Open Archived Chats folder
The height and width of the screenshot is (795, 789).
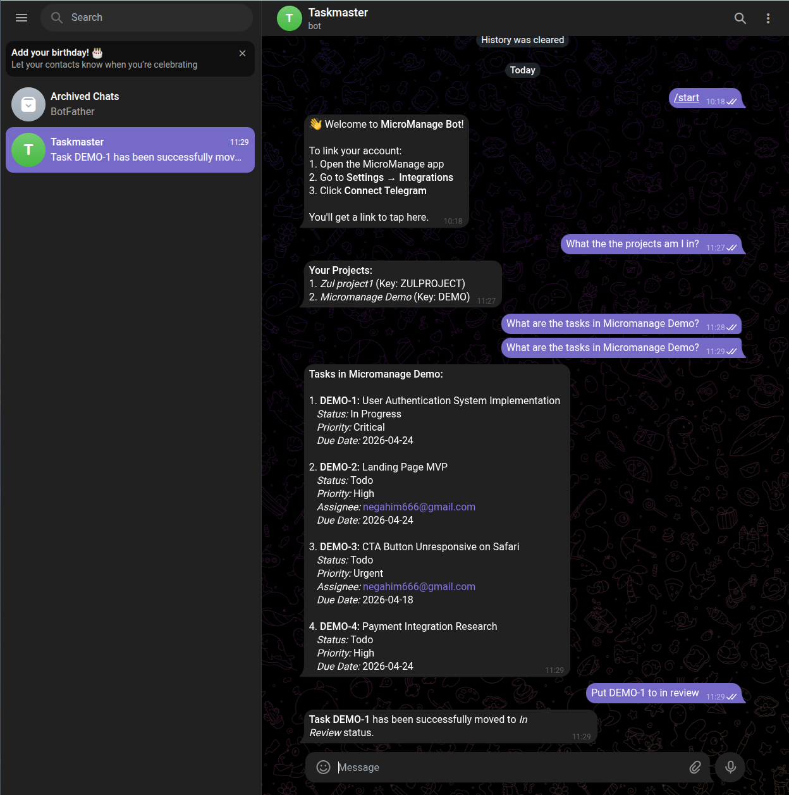(x=130, y=104)
